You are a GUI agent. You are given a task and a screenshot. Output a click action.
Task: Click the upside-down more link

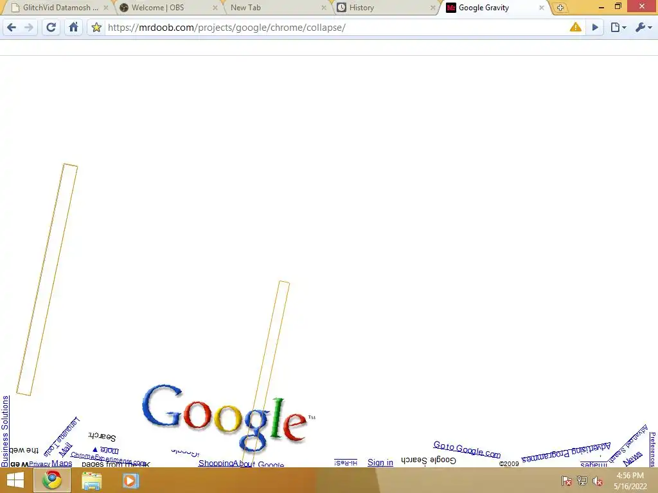click(106, 450)
